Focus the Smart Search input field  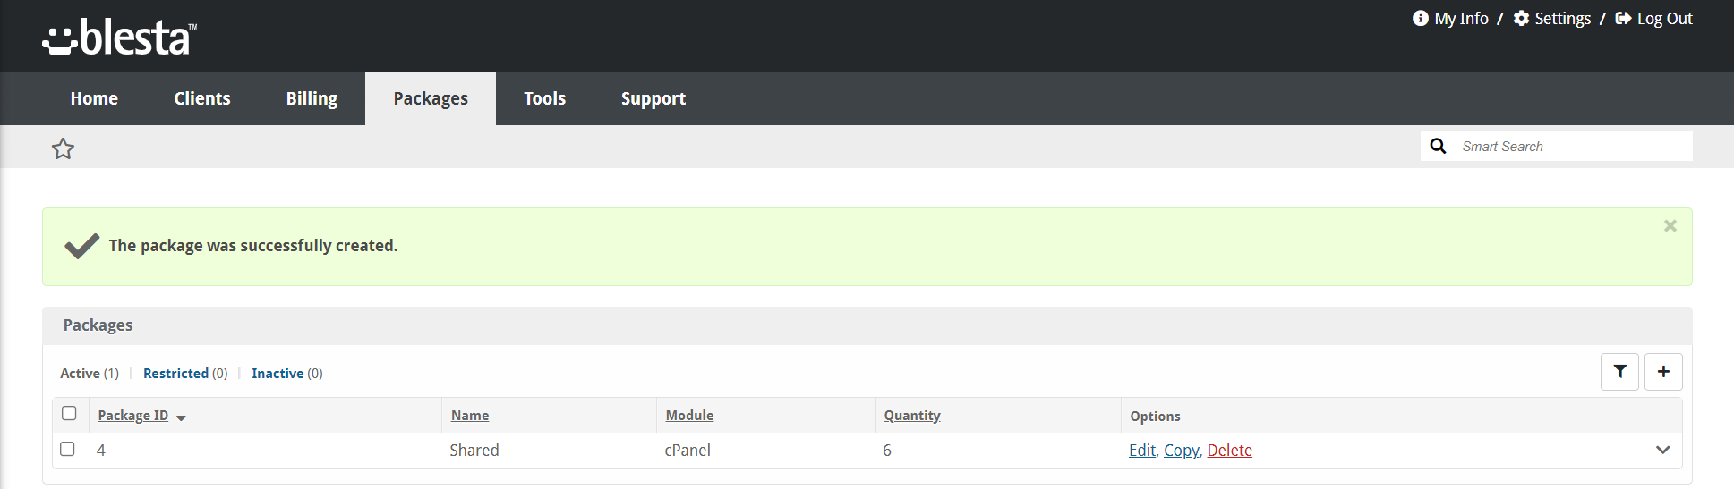(1571, 147)
